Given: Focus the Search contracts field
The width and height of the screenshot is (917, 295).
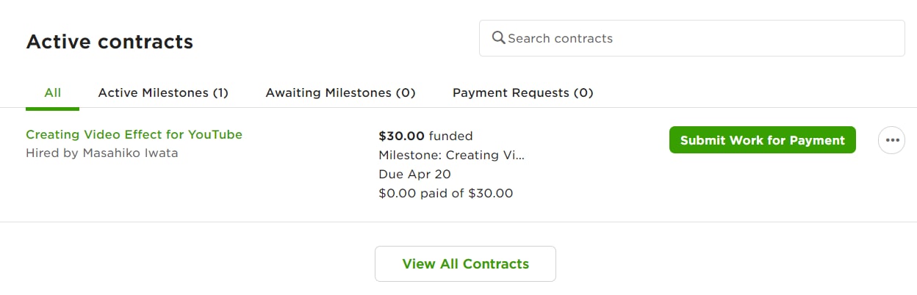Looking at the screenshot, I should [691, 38].
